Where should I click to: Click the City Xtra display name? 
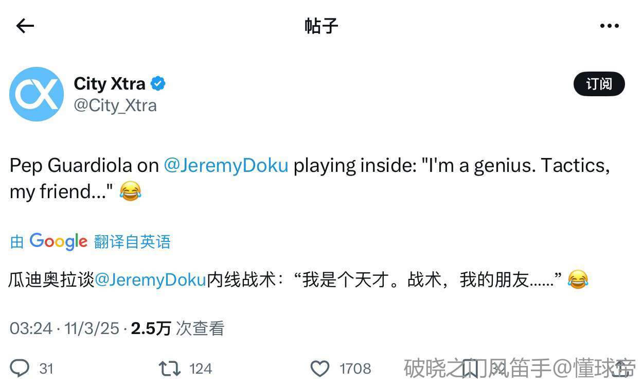click(110, 83)
